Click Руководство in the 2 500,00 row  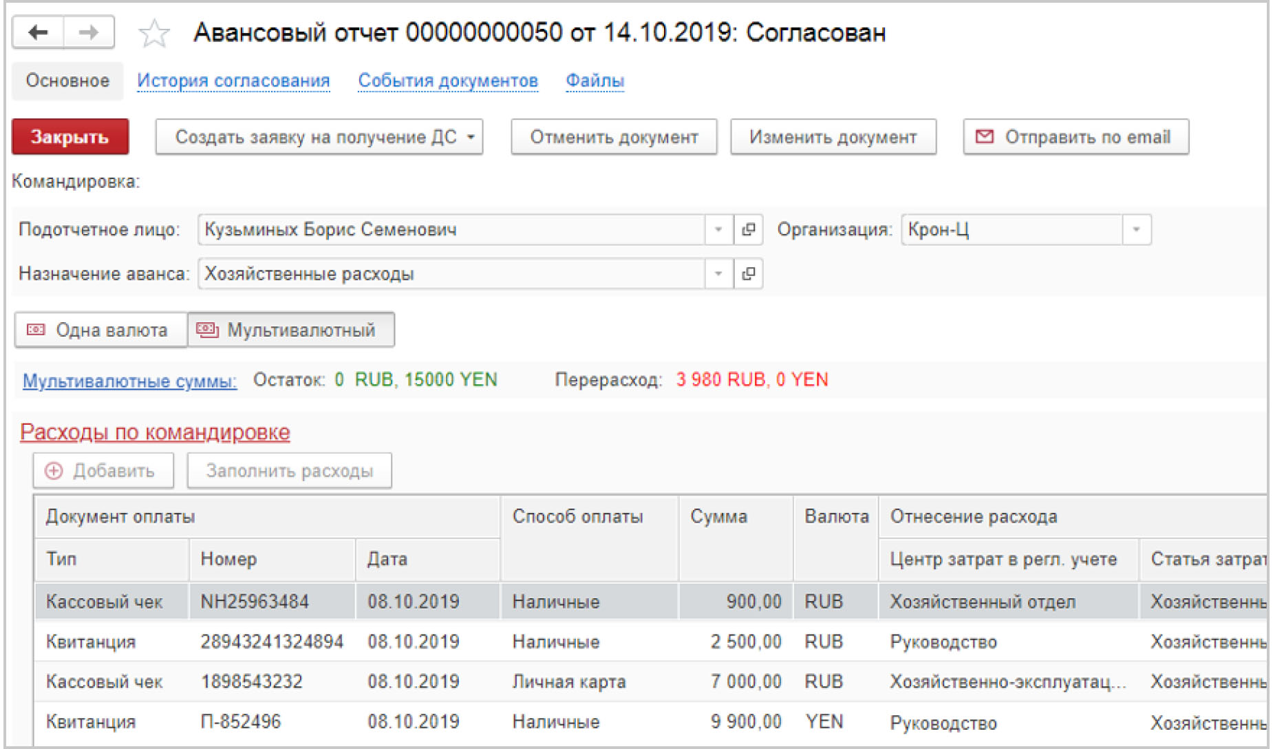(x=1008, y=642)
